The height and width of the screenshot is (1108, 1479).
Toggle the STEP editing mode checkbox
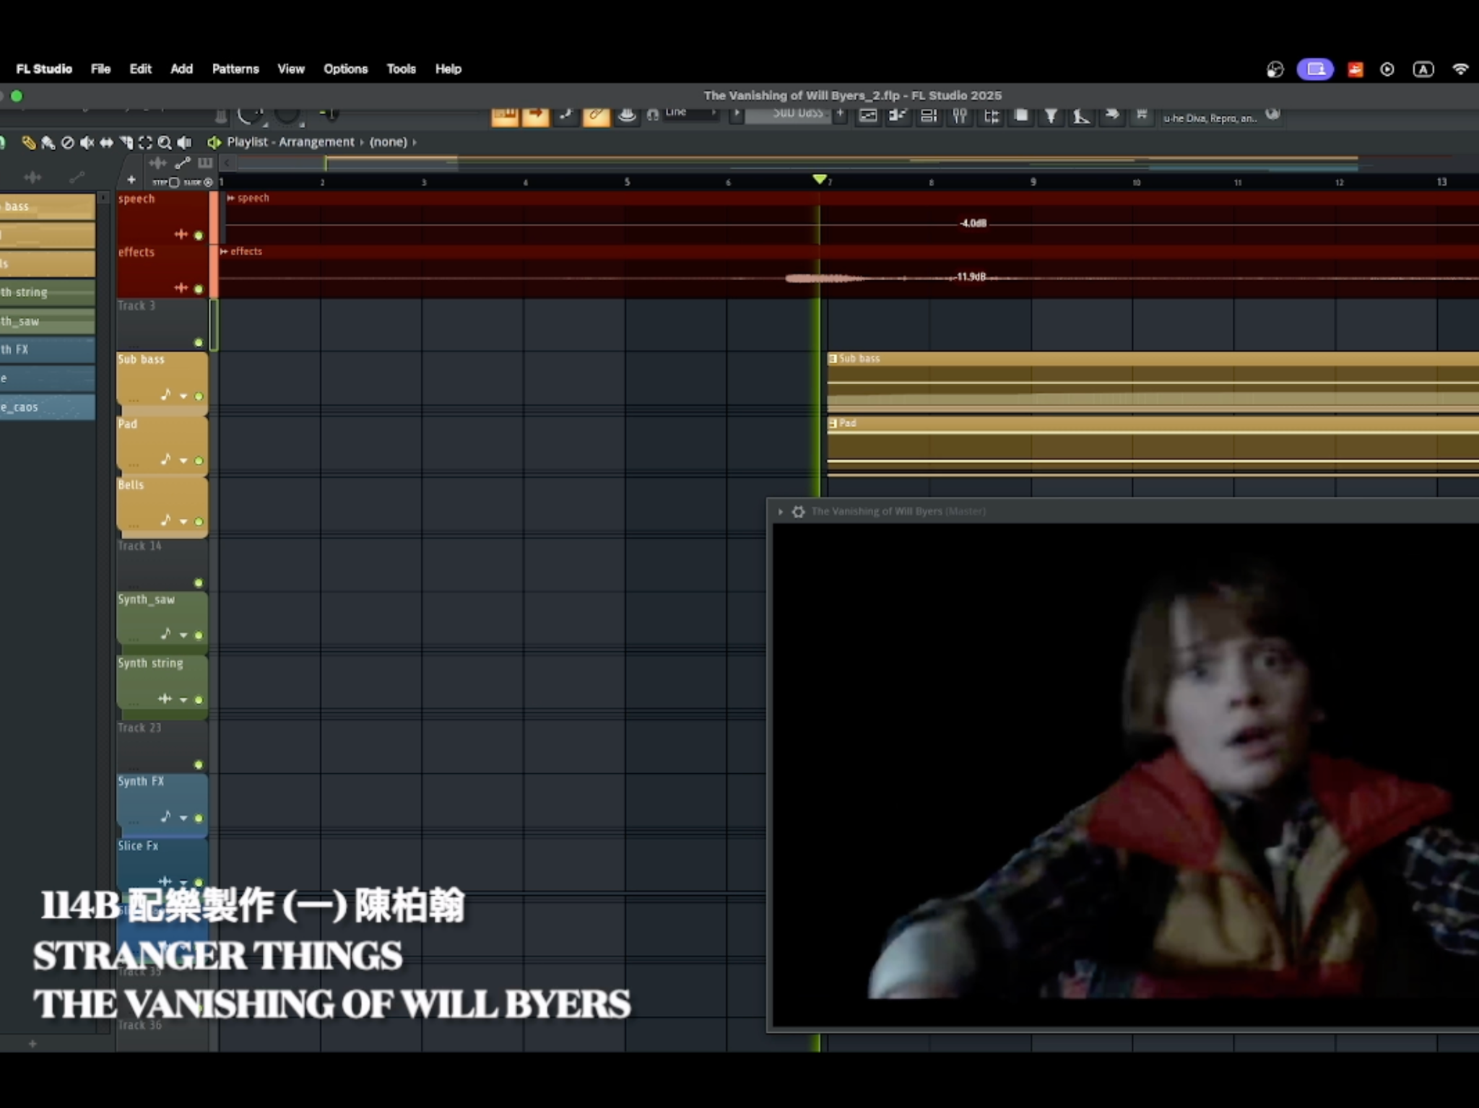coord(173,183)
